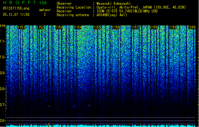
Task: Click the 1.1 frequency axis label
Action: click(x=3, y=41)
